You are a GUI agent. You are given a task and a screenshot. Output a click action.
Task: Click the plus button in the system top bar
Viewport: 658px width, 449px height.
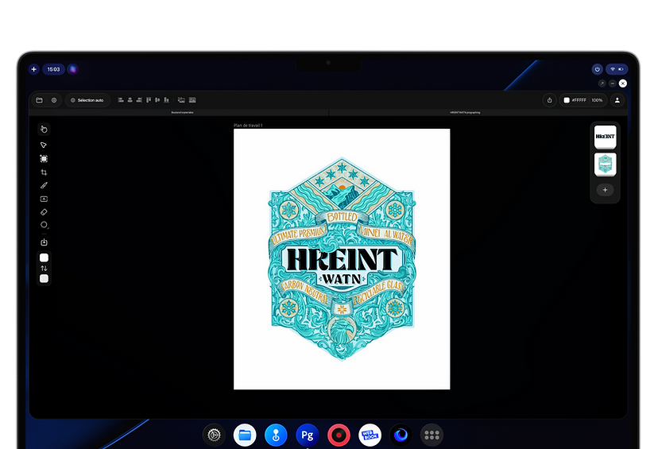(x=34, y=69)
